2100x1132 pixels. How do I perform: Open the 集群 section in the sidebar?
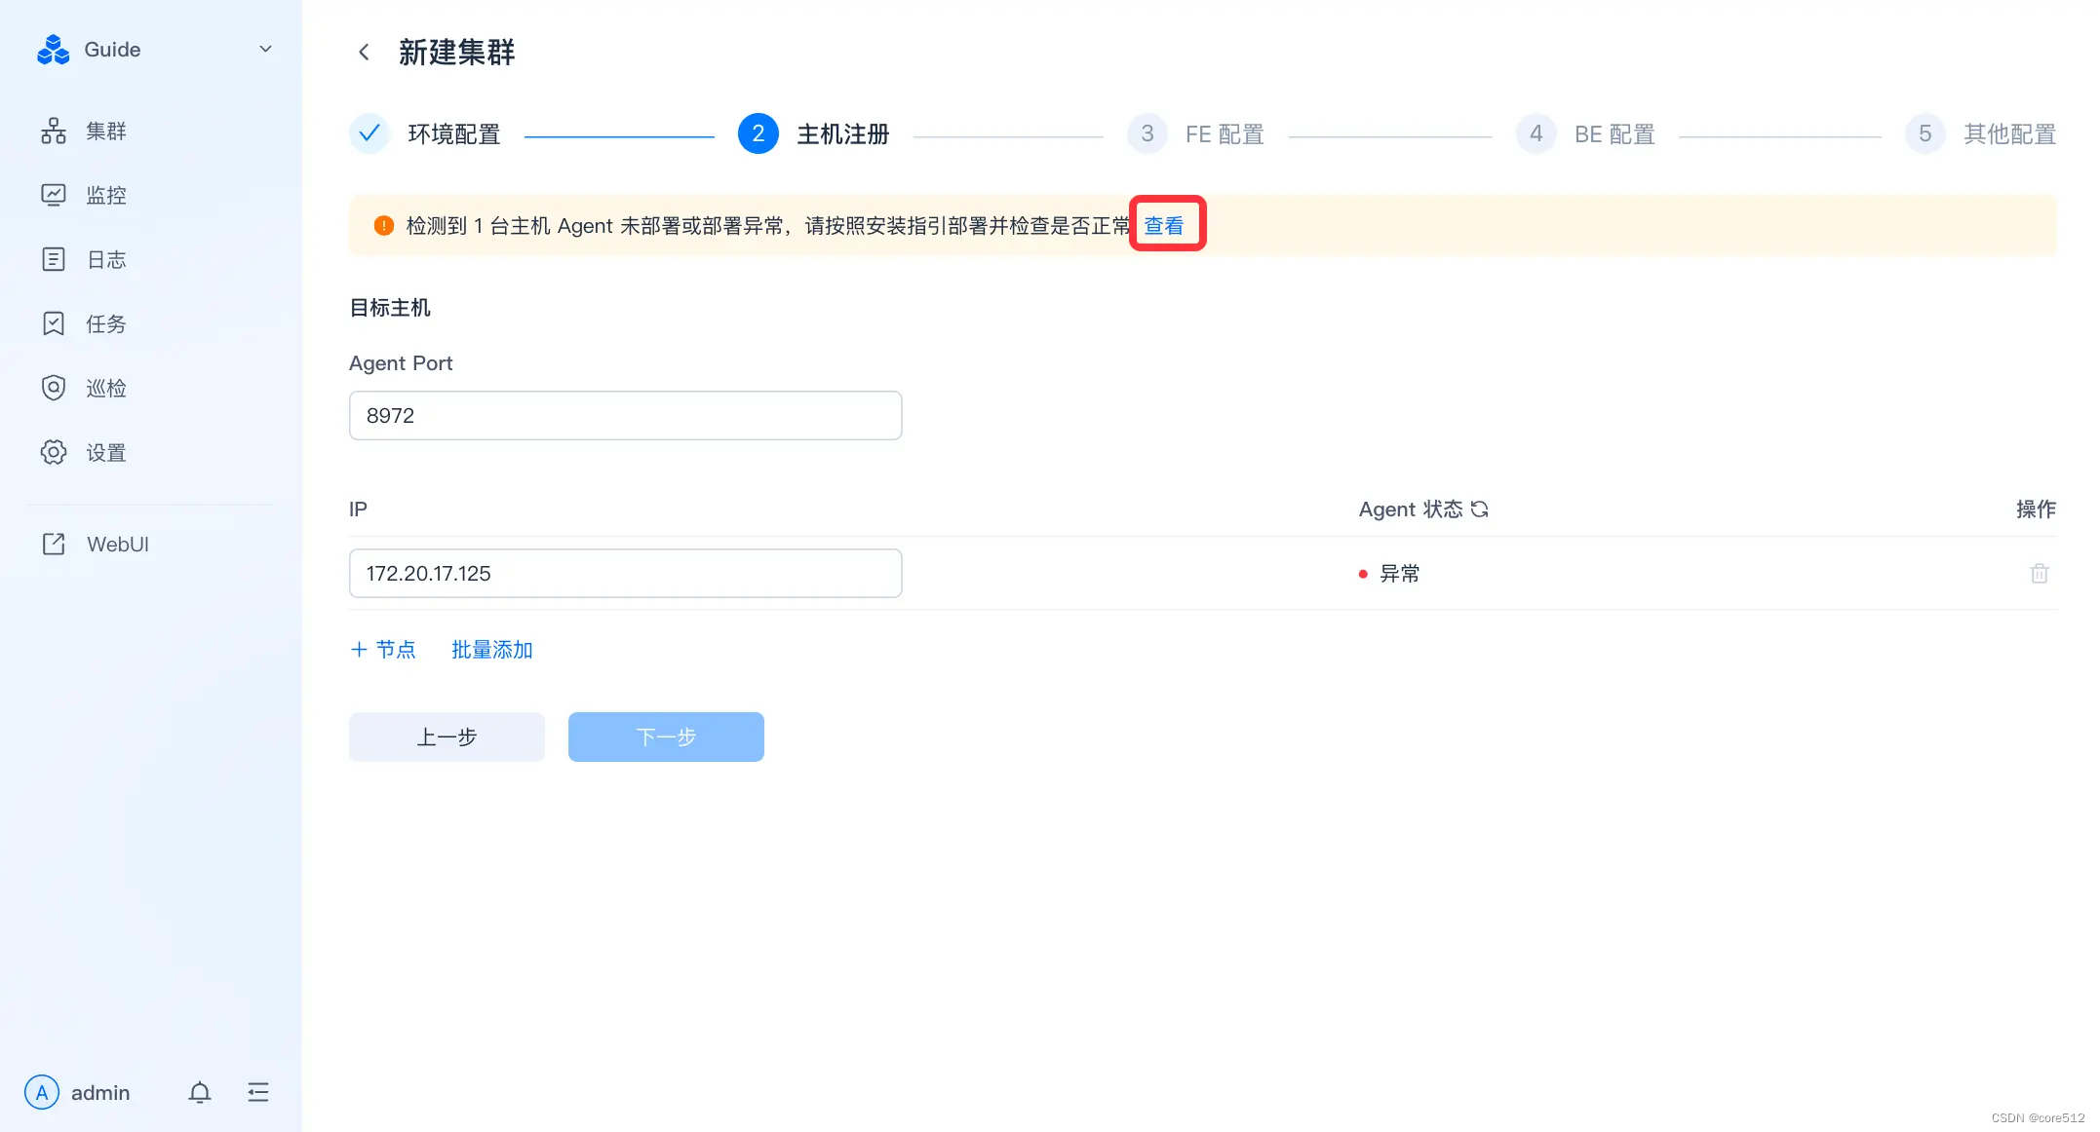click(104, 131)
